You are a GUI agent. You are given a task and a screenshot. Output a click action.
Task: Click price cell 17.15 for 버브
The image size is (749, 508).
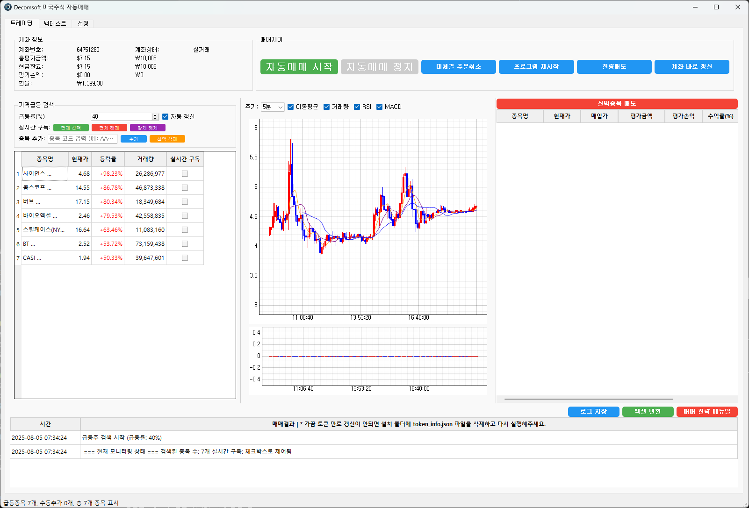point(80,202)
